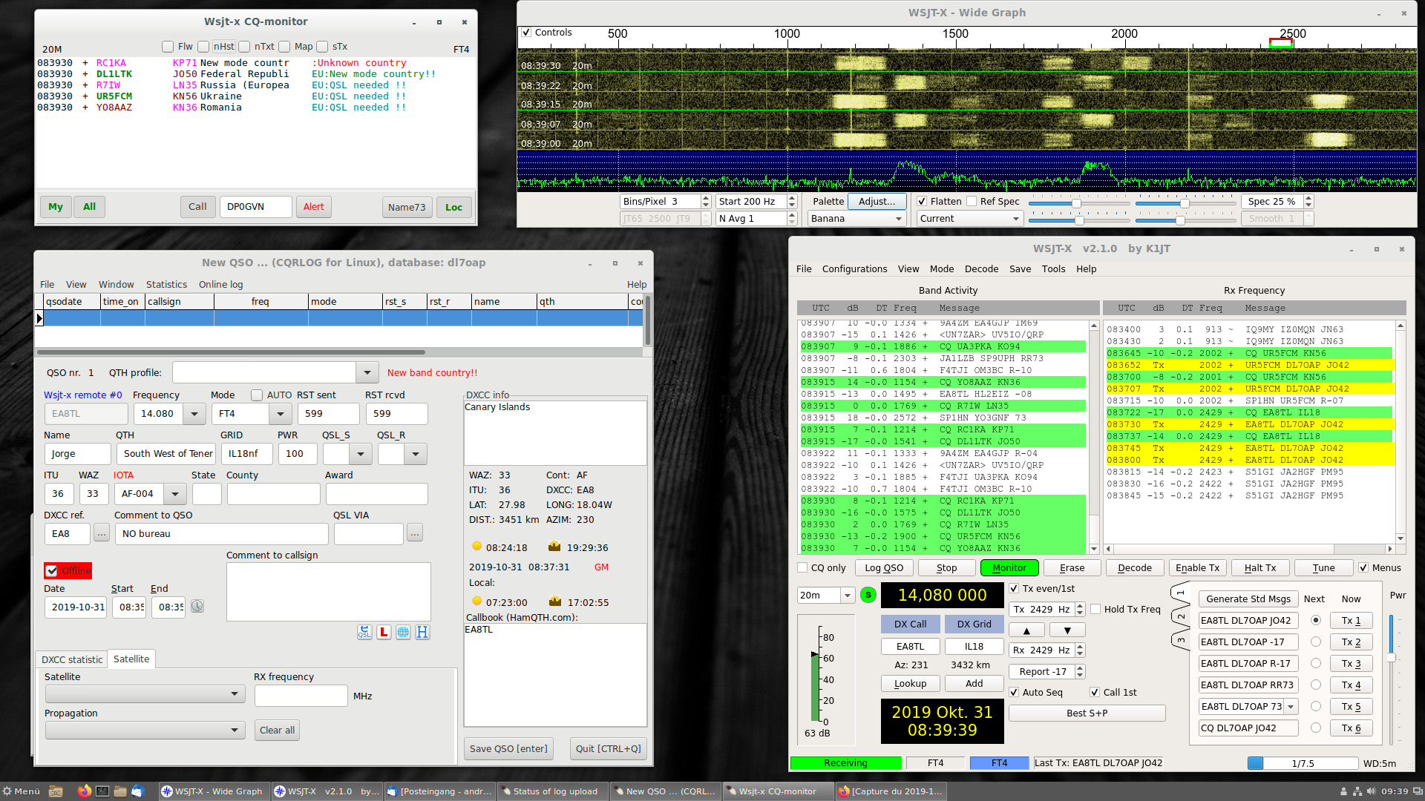Click the Log QSO button
Image resolution: width=1425 pixels, height=801 pixels.
click(x=884, y=568)
